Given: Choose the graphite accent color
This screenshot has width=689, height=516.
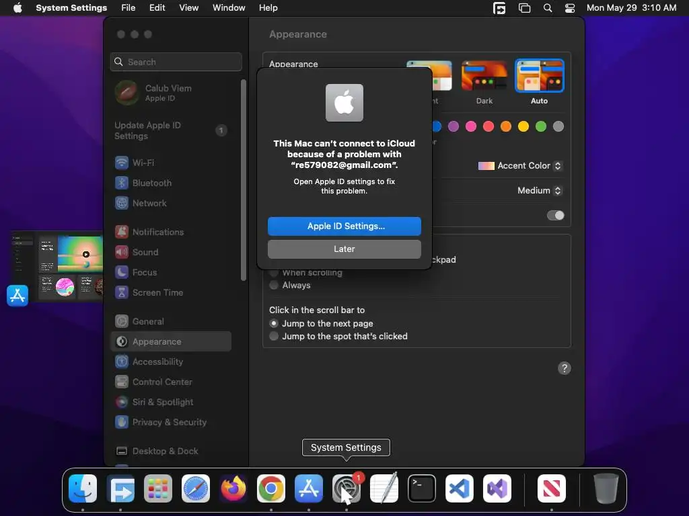Looking at the screenshot, I should pos(558,126).
